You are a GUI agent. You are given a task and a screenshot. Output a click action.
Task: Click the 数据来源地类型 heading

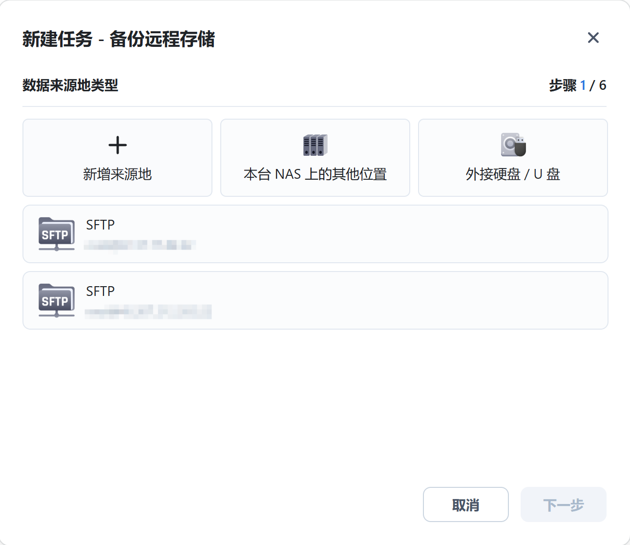pos(70,85)
